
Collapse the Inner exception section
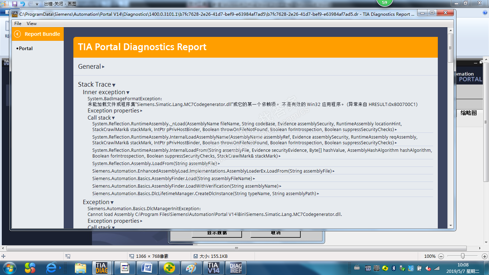128,93
